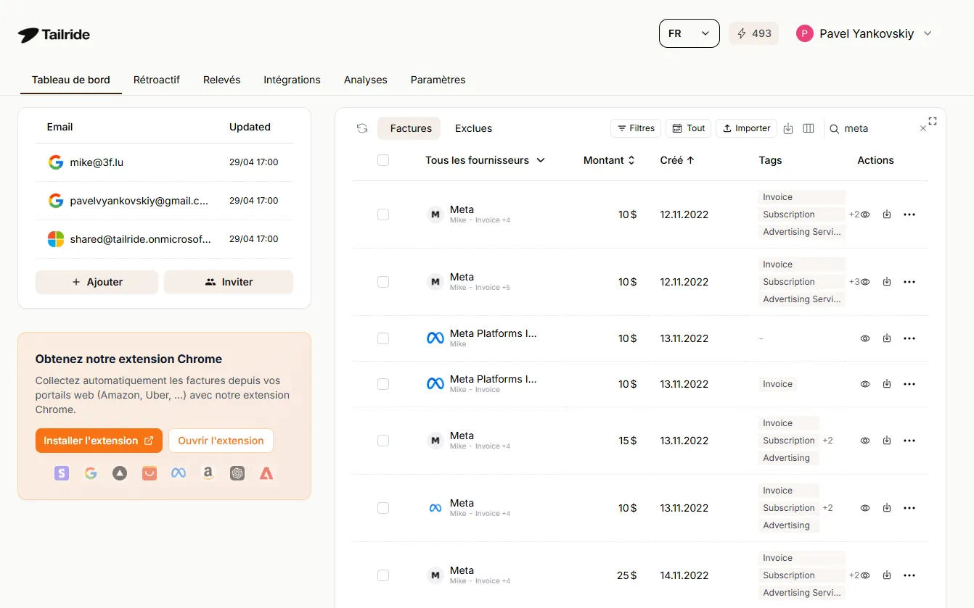The image size is (974, 608).
Task: Switch to the Exclues tab
Action: (x=473, y=128)
